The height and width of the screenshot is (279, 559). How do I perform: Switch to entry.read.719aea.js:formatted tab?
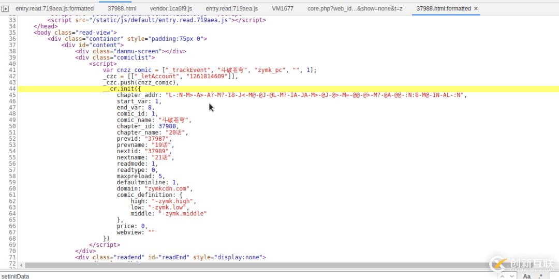[x=54, y=9]
